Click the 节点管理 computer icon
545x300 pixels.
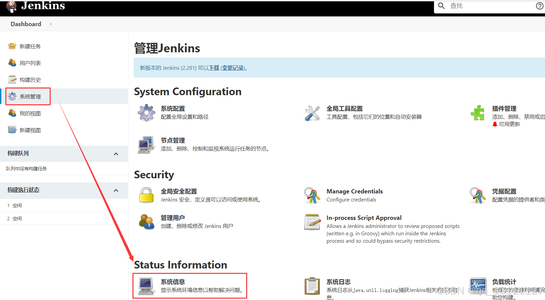click(x=146, y=144)
